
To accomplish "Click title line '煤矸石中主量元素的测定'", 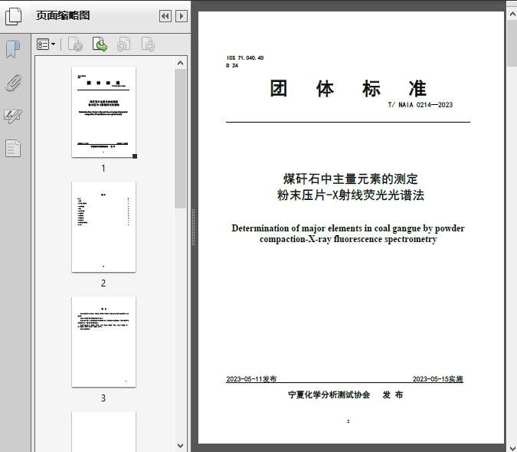I will coord(351,179).
